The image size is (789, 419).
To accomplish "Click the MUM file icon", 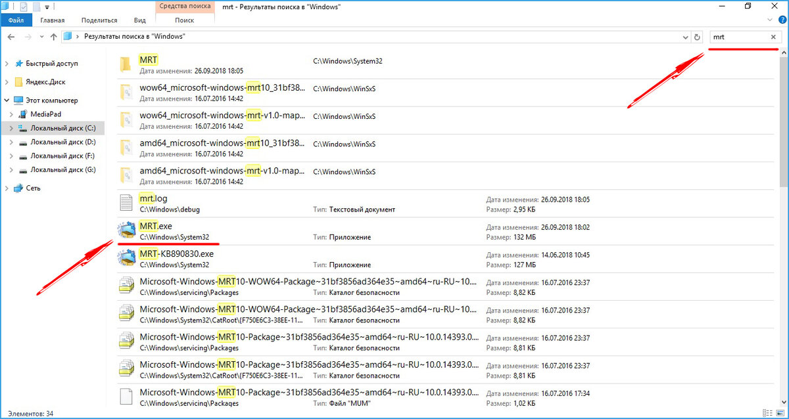I will tap(126, 396).
